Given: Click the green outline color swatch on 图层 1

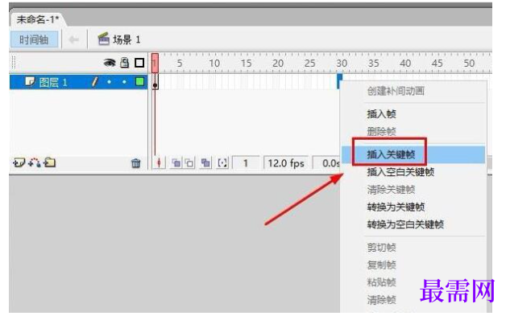Looking at the screenshot, I should tap(139, 81).
